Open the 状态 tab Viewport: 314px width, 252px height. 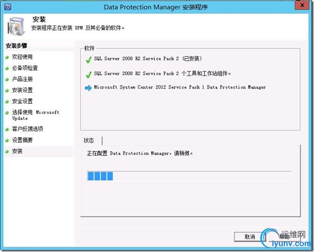(91, 141)
